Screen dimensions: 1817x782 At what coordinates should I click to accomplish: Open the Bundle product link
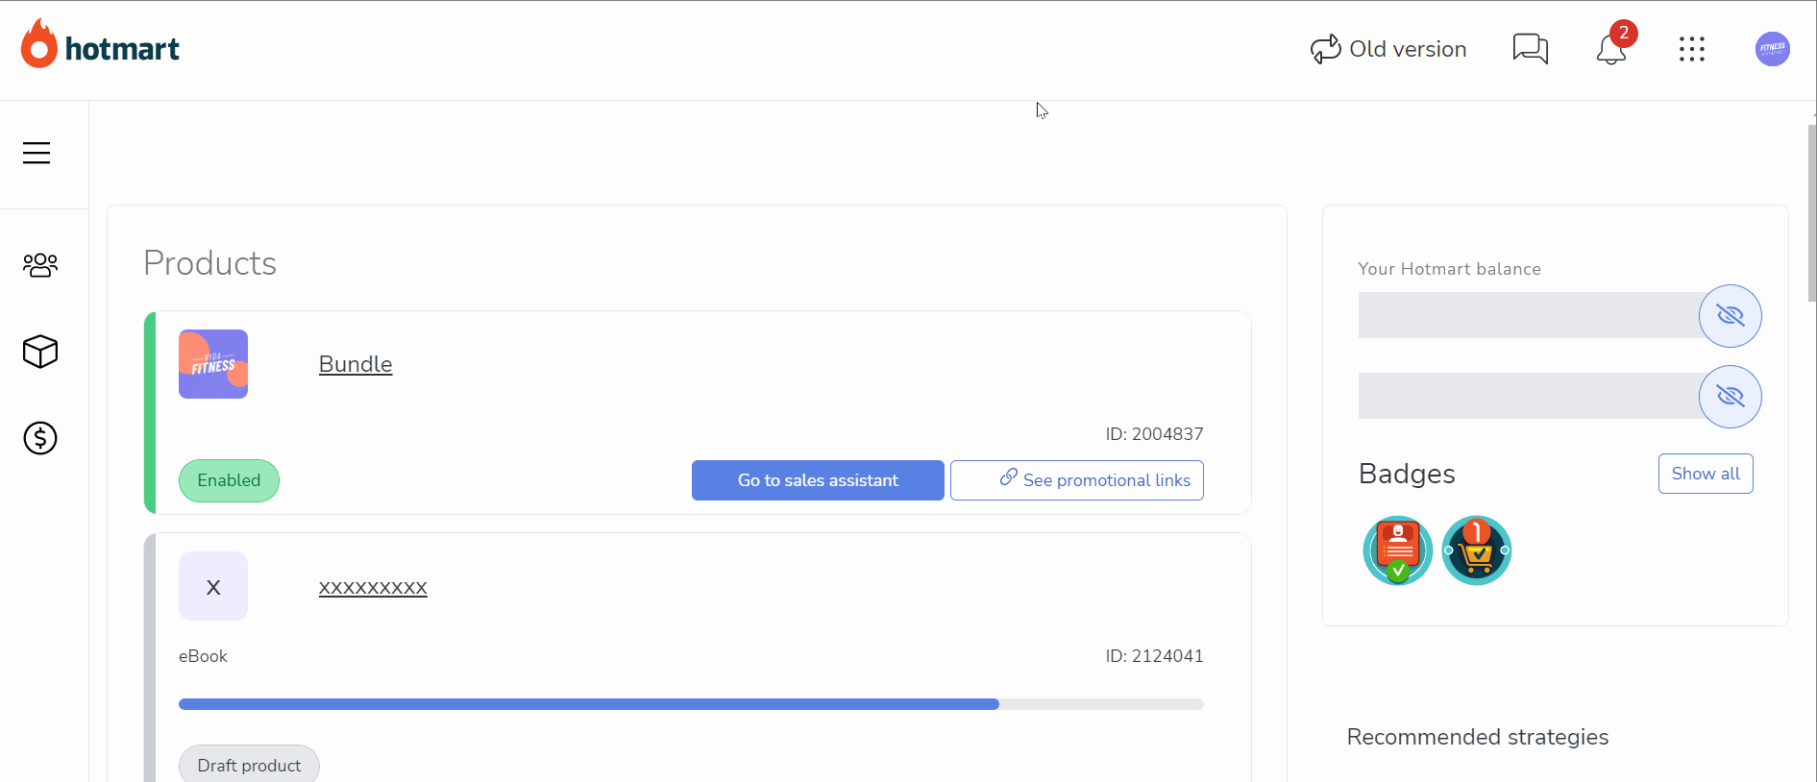tap(356, 364)
